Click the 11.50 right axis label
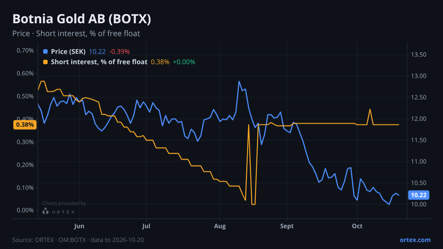 tap(419, 140)
